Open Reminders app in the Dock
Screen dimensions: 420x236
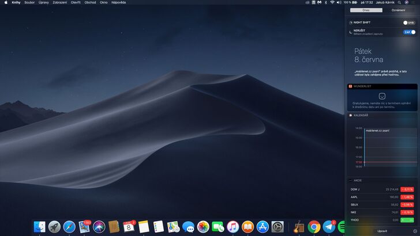click(x=159, y=227)
